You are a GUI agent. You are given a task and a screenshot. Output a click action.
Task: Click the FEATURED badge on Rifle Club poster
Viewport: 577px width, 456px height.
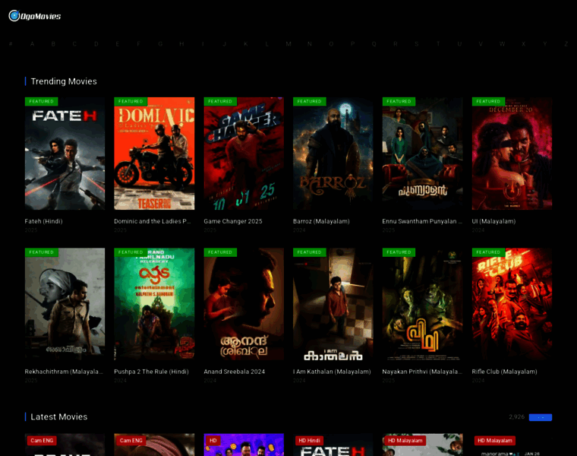click(x=488, y=252)
